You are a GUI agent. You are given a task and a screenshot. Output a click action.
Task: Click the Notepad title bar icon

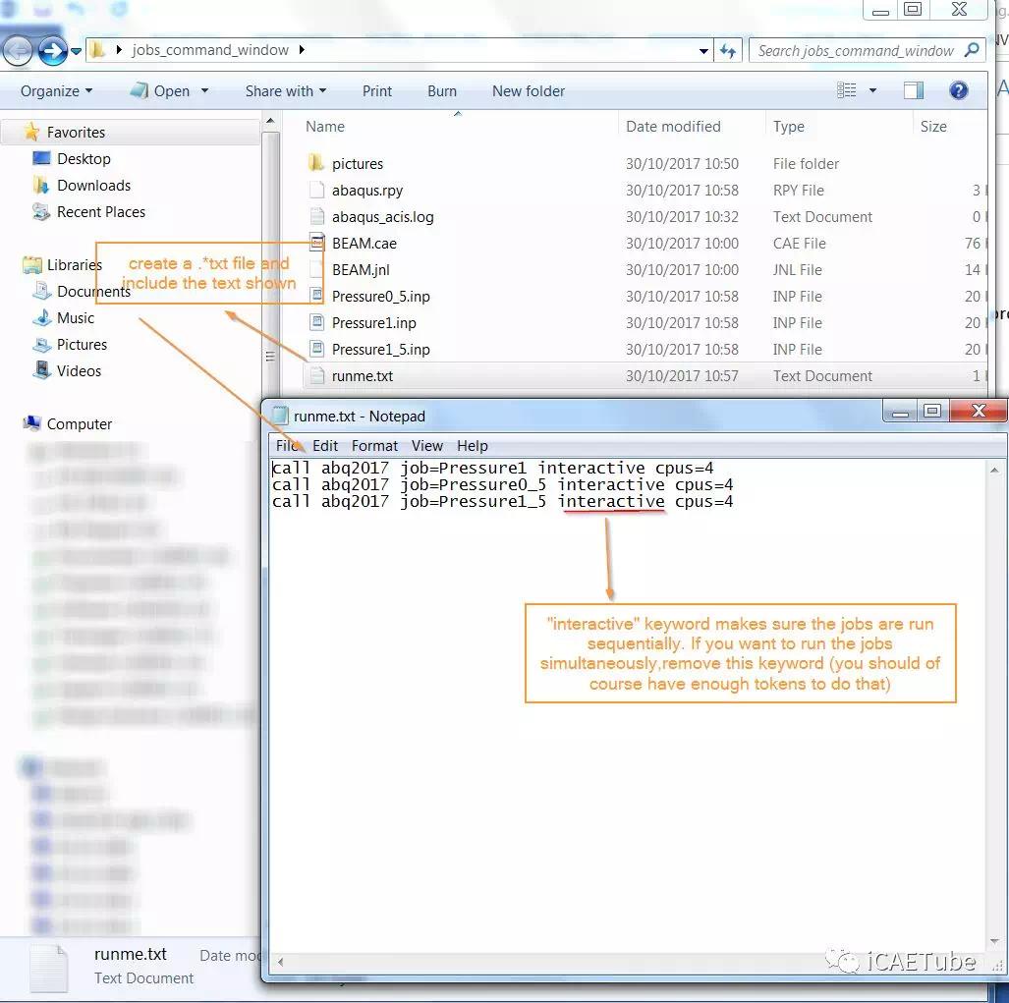click(280, 416)
